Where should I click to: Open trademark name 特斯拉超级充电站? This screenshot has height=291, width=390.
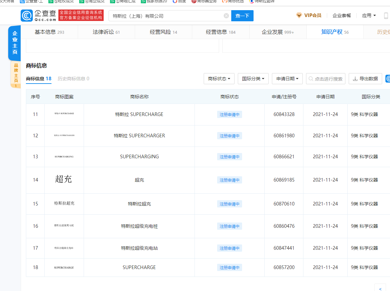[x=139, y=248]
